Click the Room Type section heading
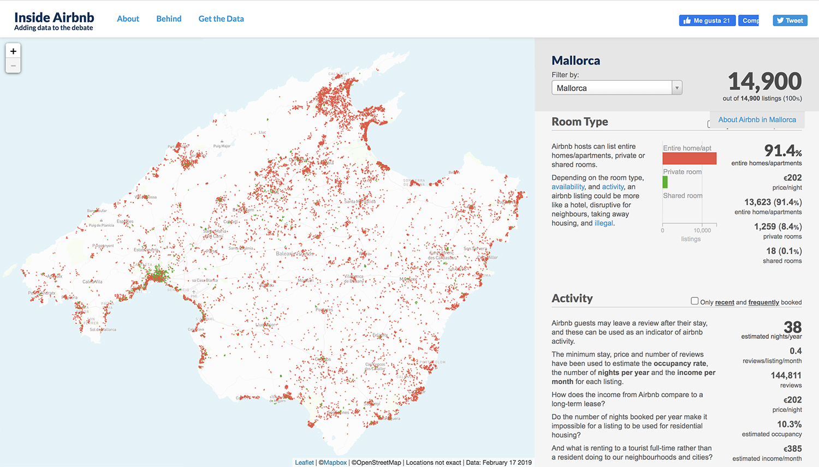Screen dimensions: 819x467 [580, 122]
